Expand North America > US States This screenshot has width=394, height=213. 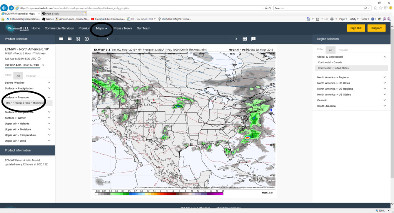coord(351,94)
